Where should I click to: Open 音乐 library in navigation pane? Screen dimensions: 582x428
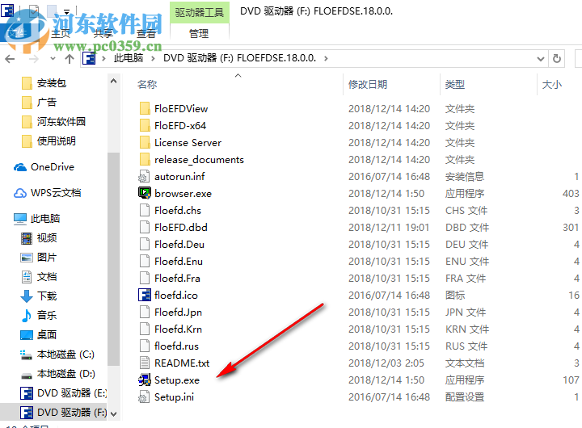47,315
